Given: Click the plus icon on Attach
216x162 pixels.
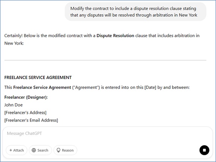Looking at the screenshot, I should [x=10, y=150].
